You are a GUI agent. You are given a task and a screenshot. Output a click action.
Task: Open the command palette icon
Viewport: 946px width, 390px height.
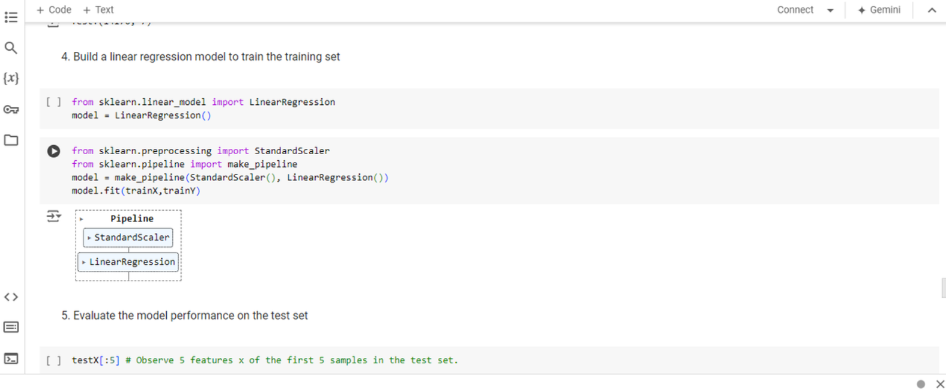(x=11, y=327)
